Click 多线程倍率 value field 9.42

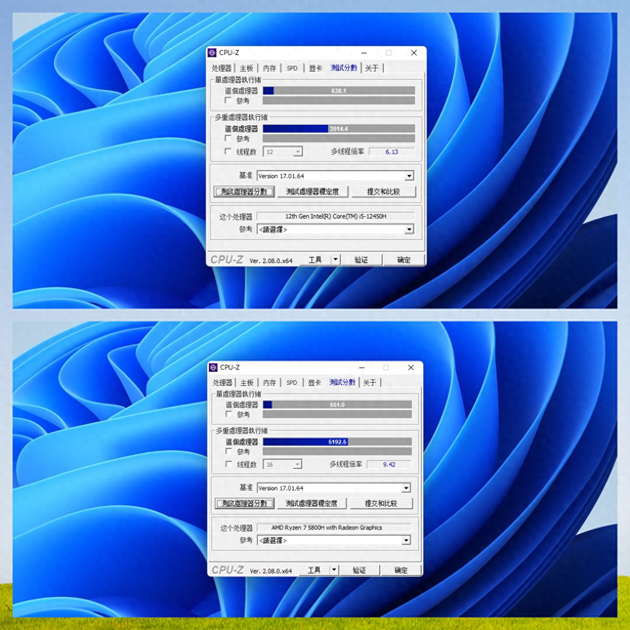click(x=389, y=464)
